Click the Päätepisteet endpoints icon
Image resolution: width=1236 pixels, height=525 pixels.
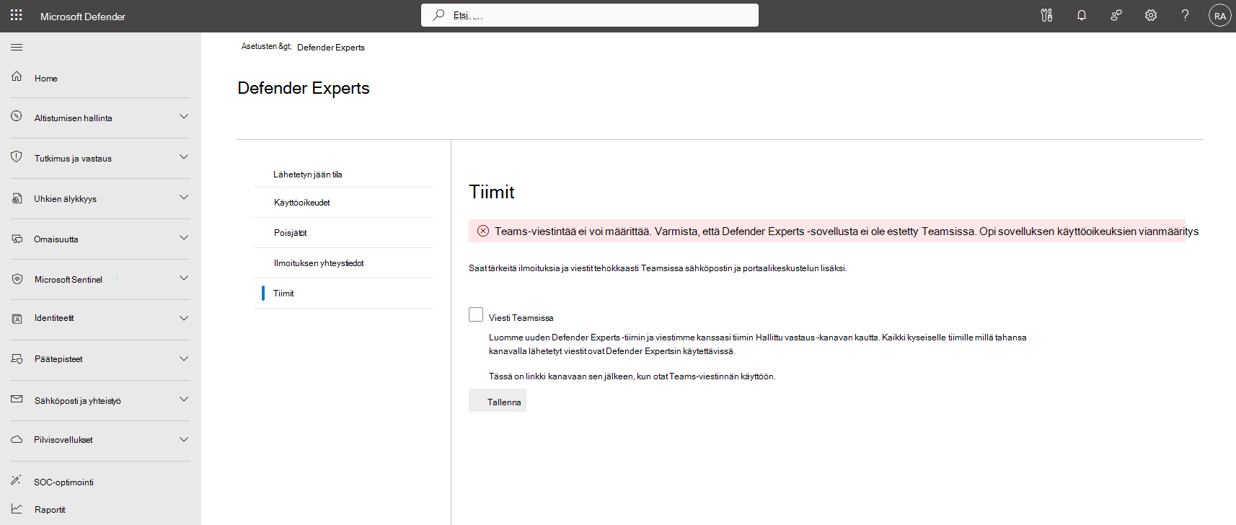click(x=17, y=358)
